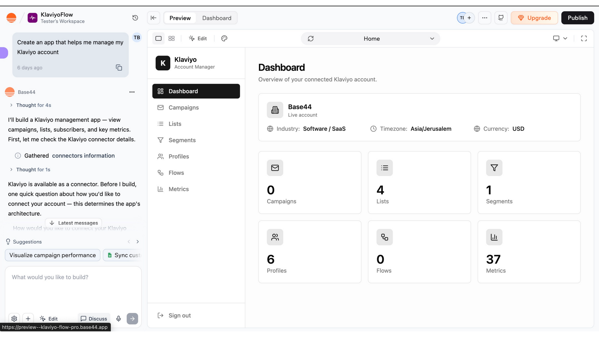The width and height of the screenshot is (599, 337).
Task: Click the Base44 account building icon
Action: pos(275,110)
